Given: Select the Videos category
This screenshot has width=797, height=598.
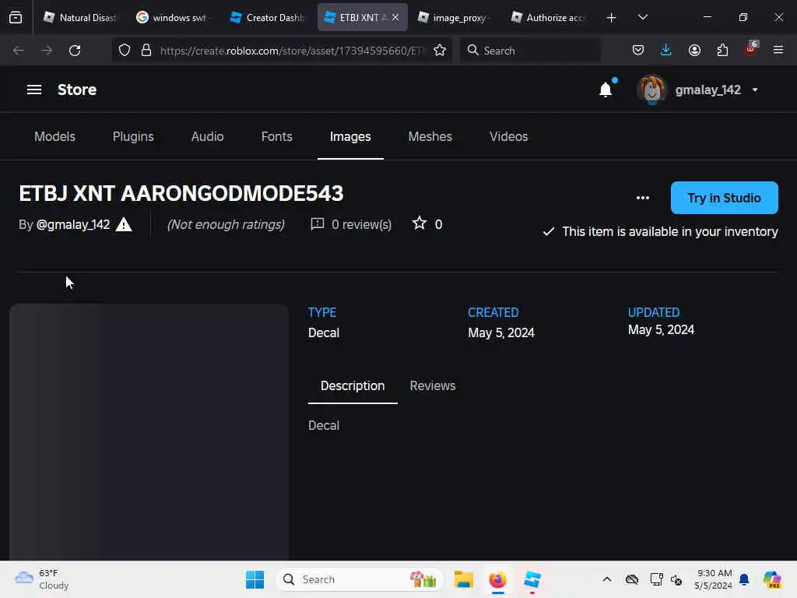Looking at the screenshot, I should pos(509,137).
